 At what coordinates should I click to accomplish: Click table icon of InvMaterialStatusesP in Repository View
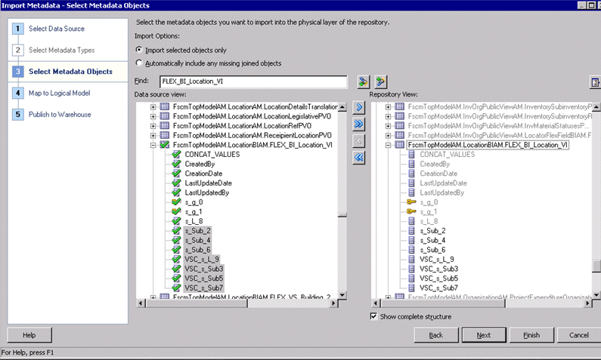(x=399, y=125)
